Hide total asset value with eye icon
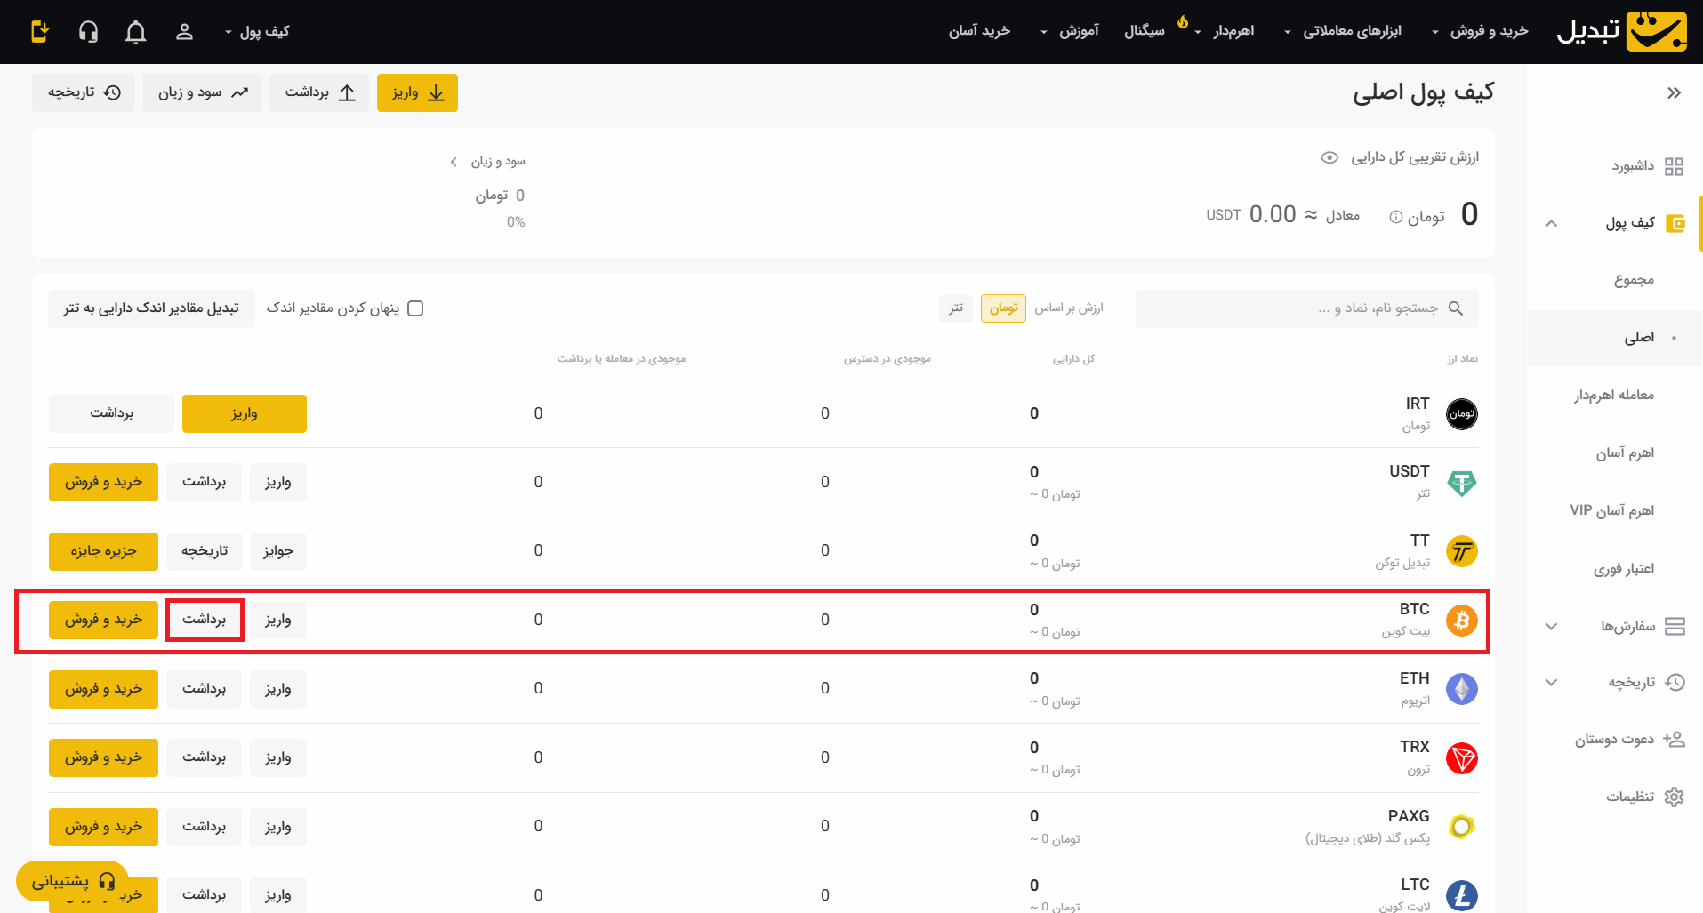This screenshot has width=1703, height=913. point(1329,157)
